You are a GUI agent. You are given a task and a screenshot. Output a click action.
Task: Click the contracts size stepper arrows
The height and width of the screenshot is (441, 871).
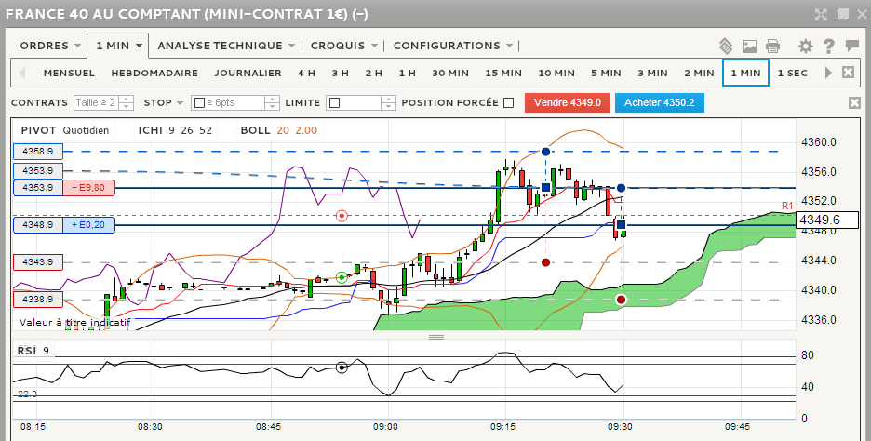[x=127, y=102]
